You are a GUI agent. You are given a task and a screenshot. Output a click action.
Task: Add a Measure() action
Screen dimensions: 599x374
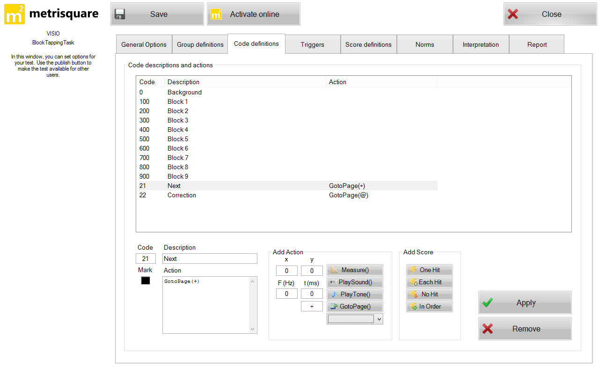coord(355,270)
